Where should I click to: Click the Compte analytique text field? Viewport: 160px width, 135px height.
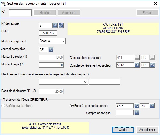[x=125, y=113]
